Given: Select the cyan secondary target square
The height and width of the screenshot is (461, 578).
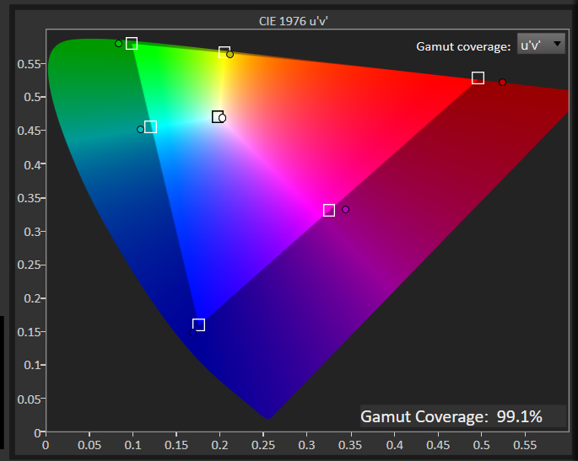Looking at the screenshot, I should [x=150, y=127].
